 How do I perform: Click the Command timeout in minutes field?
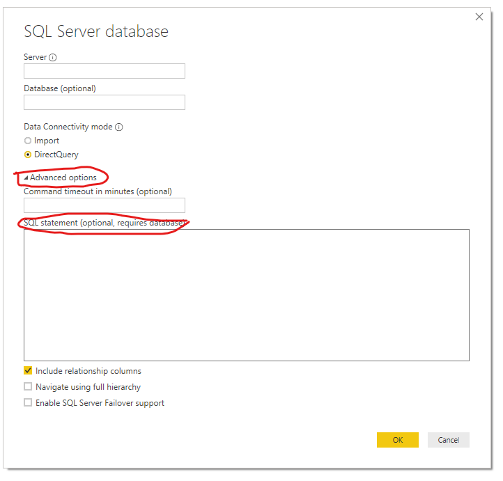pos(105,205)
